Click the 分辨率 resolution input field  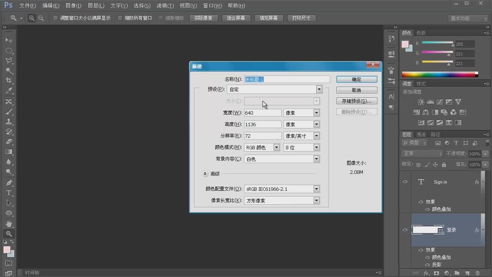pos(263,136)
